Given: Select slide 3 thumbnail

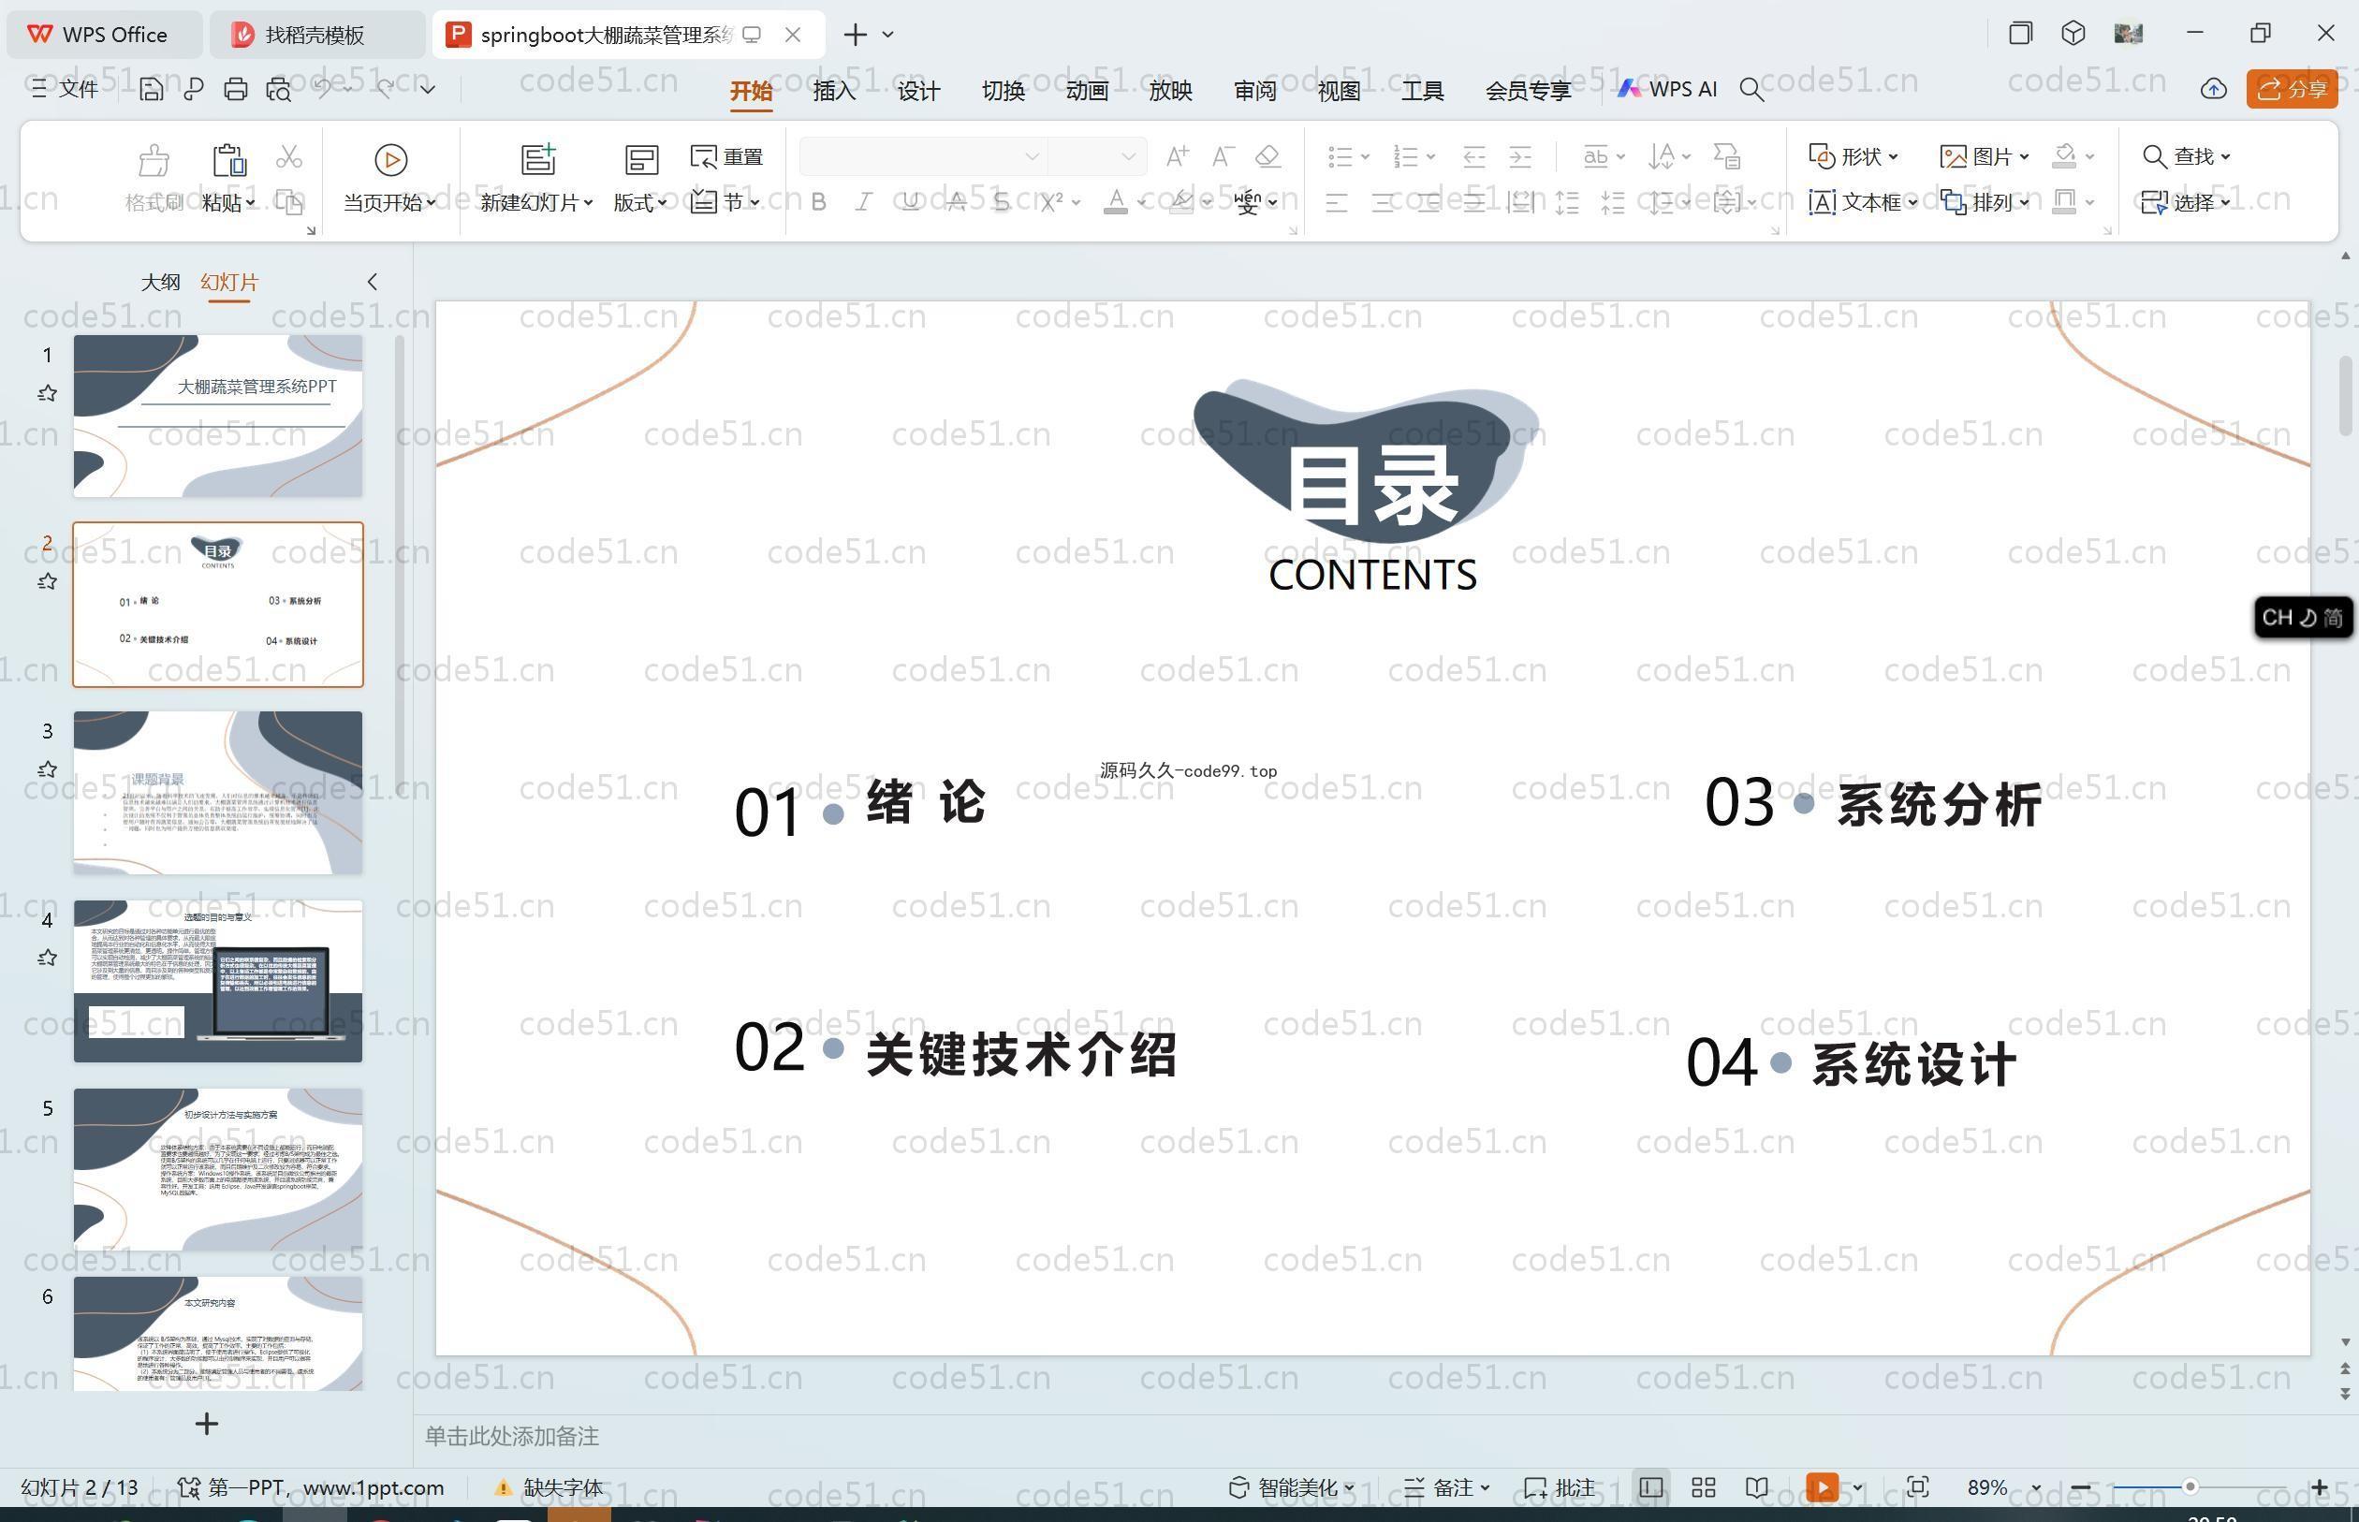Looking at the screenshot, I should pos(217,792).
